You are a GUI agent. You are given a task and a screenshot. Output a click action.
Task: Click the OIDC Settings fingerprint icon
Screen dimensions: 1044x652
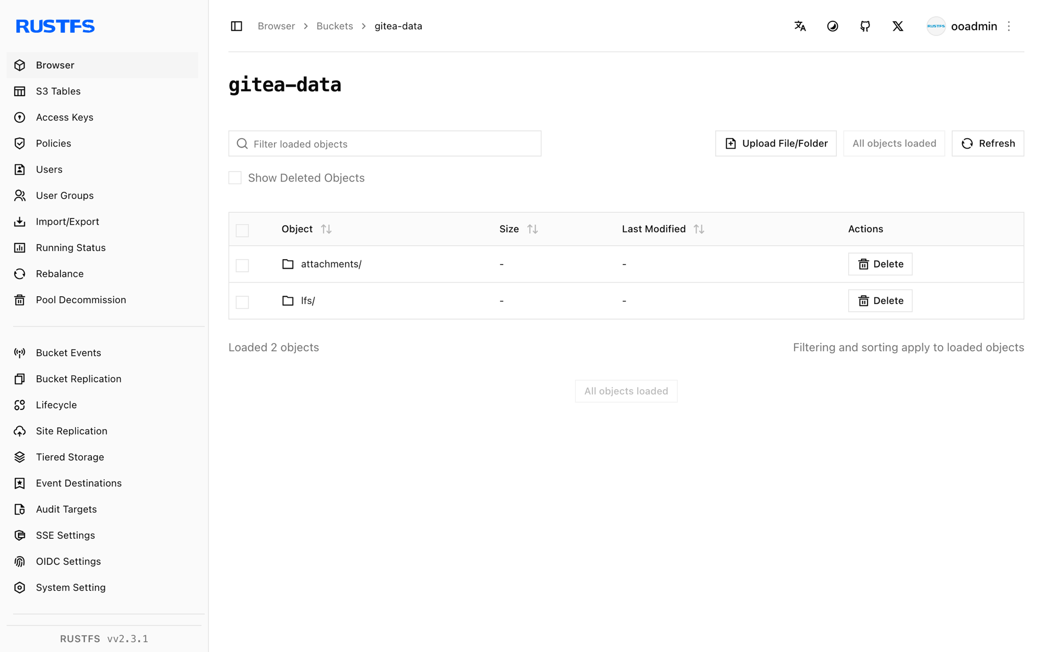(20, 561)
